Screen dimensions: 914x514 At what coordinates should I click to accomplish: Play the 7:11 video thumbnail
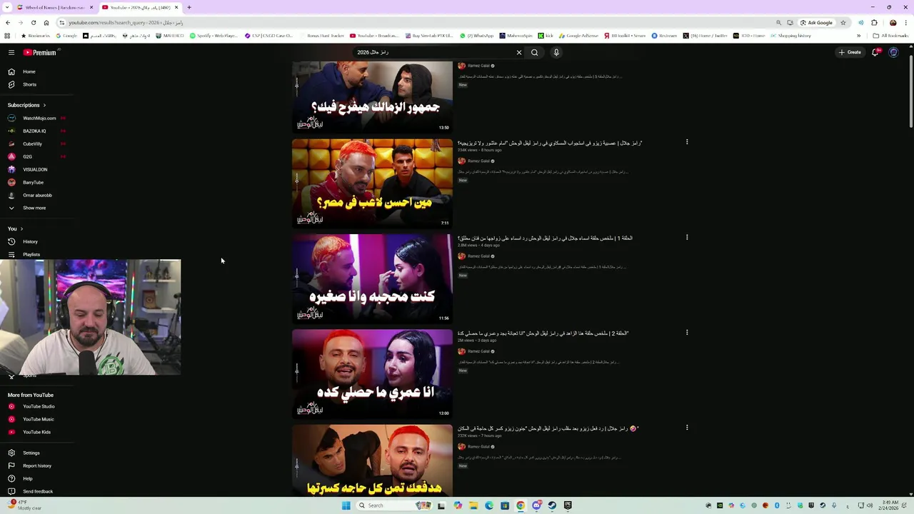pyautogui.click(x=372, y=183)
